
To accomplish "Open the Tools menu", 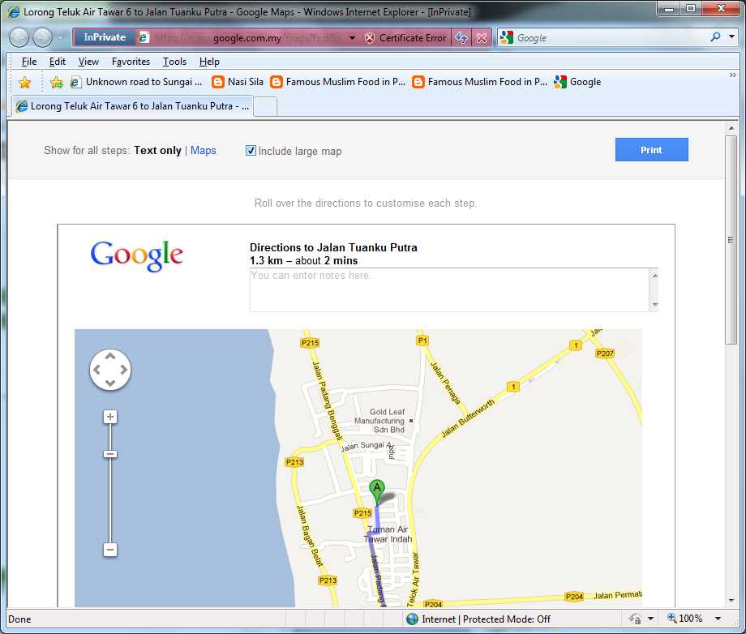I will (x=174, y=61).
